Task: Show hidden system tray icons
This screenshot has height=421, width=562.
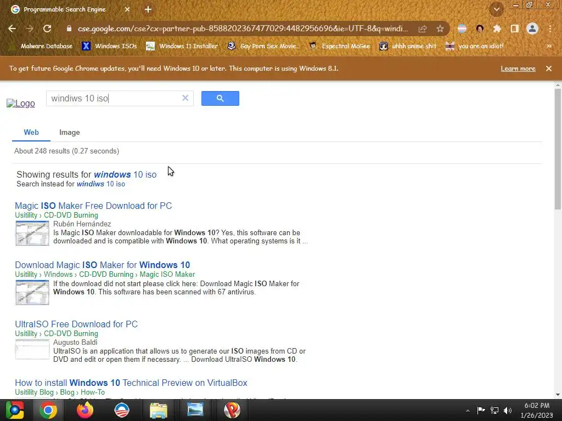Action: click(468, 411)
